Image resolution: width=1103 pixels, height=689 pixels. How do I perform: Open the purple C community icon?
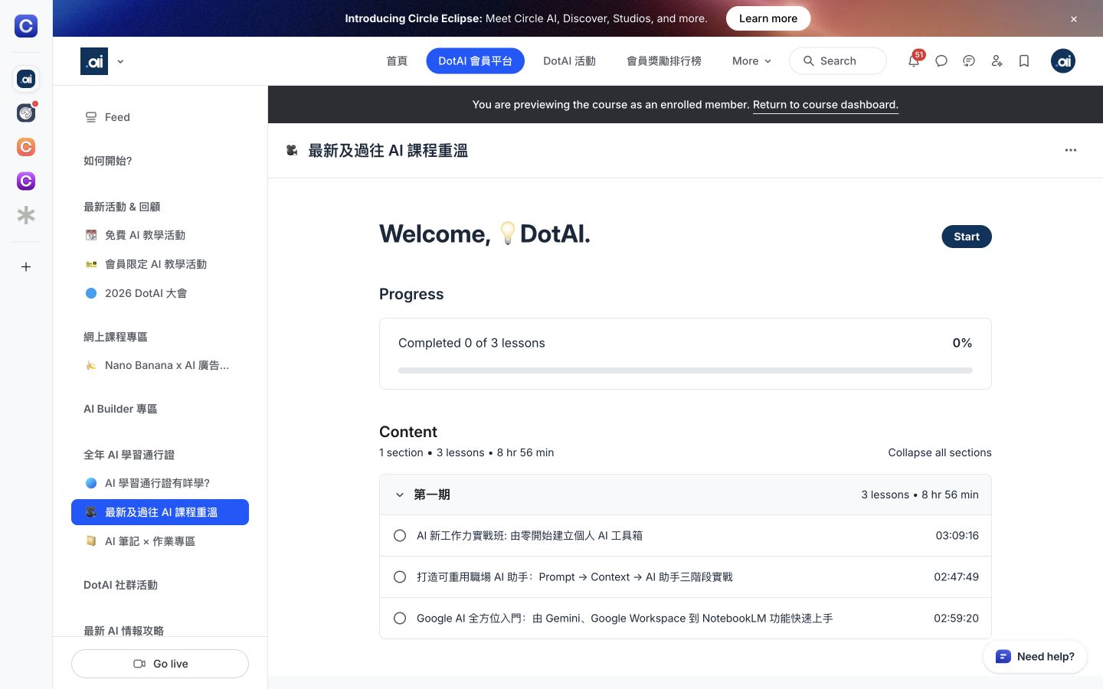coord(26,181)
